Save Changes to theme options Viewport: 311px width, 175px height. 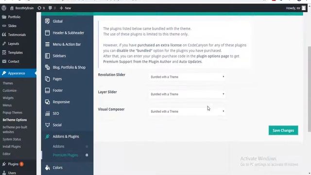point(283,130)
